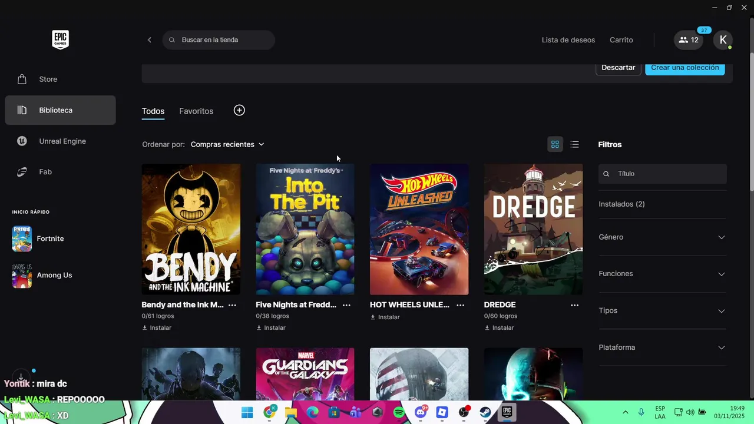Open friends list showing 12

pyautogui.click(x=689, y=40)
